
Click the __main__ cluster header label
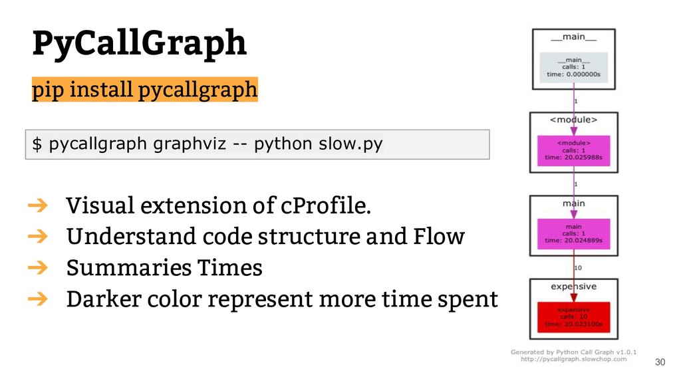(573, 37)
